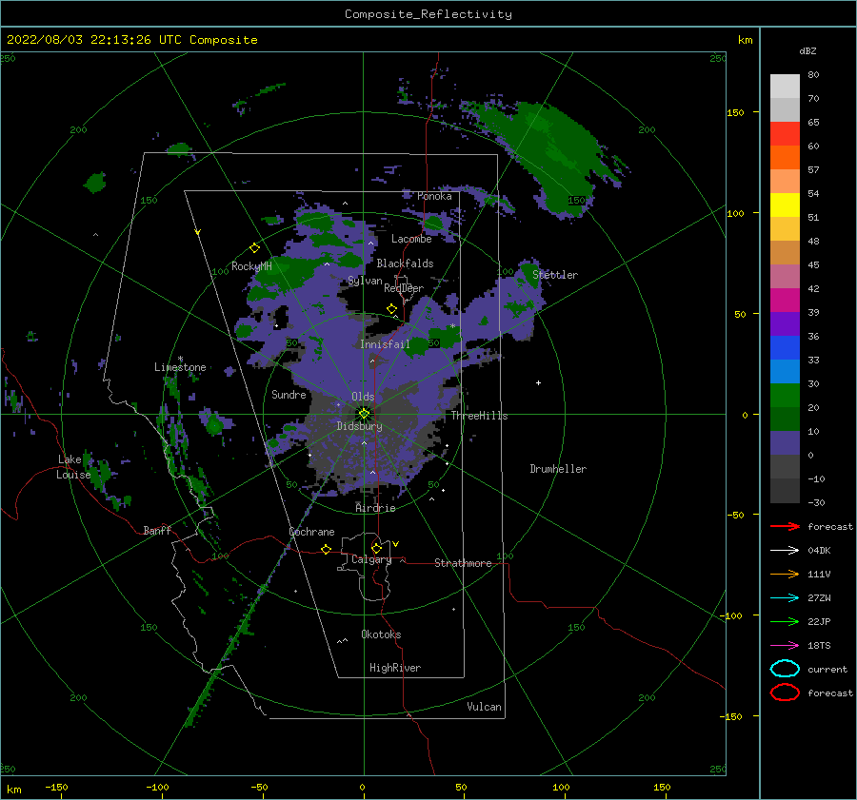Click the Vulcan label
This screenshot has width=857, height=800.
point(484,707)
